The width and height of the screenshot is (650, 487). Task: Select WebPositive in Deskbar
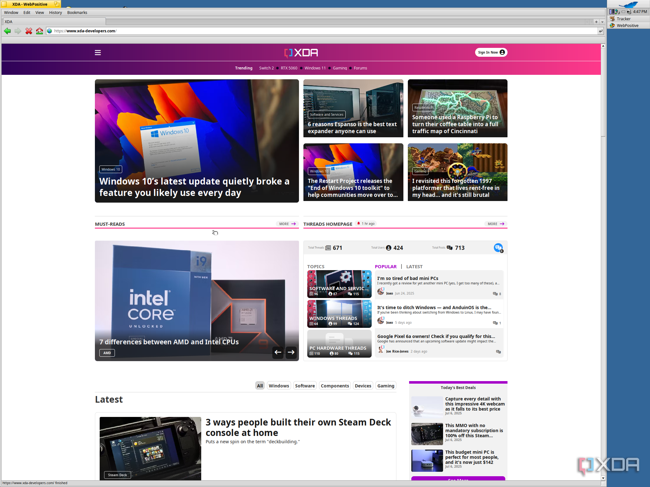[627, 26]
